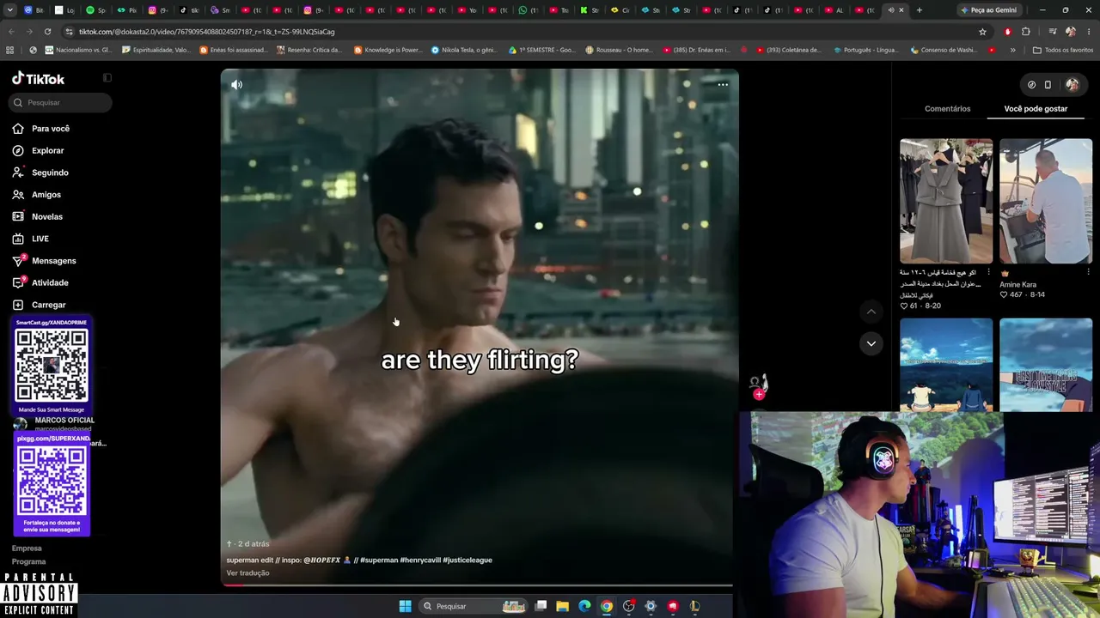This screenshot has width=1100, height=618.
Task: Open the Nikola Tesla bookmark
Action: [464, 50]
